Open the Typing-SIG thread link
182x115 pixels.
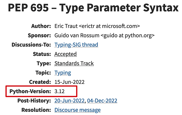click(76, 45)
